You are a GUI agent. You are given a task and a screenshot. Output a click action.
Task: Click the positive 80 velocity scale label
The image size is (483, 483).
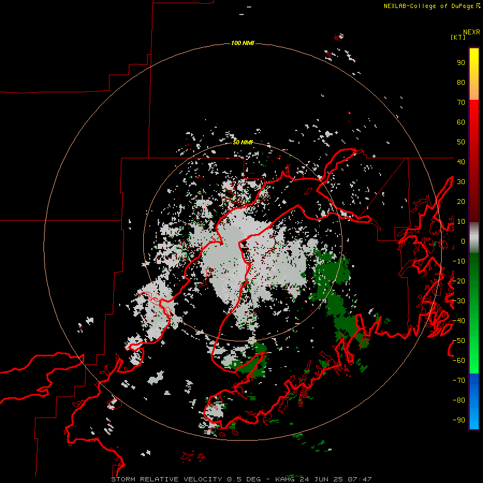461,83
